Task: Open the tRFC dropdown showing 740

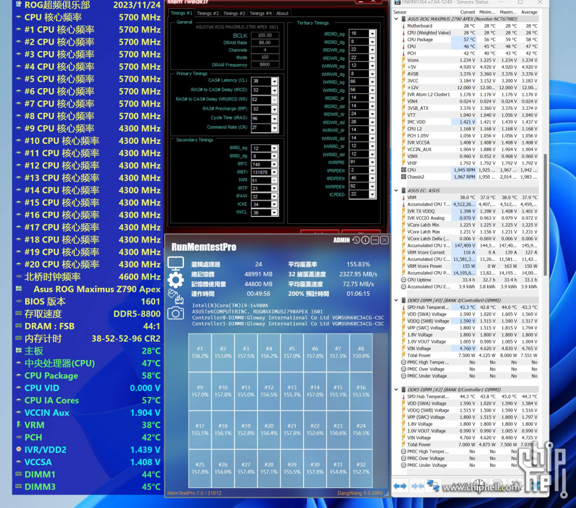Action: click(274, 164)
